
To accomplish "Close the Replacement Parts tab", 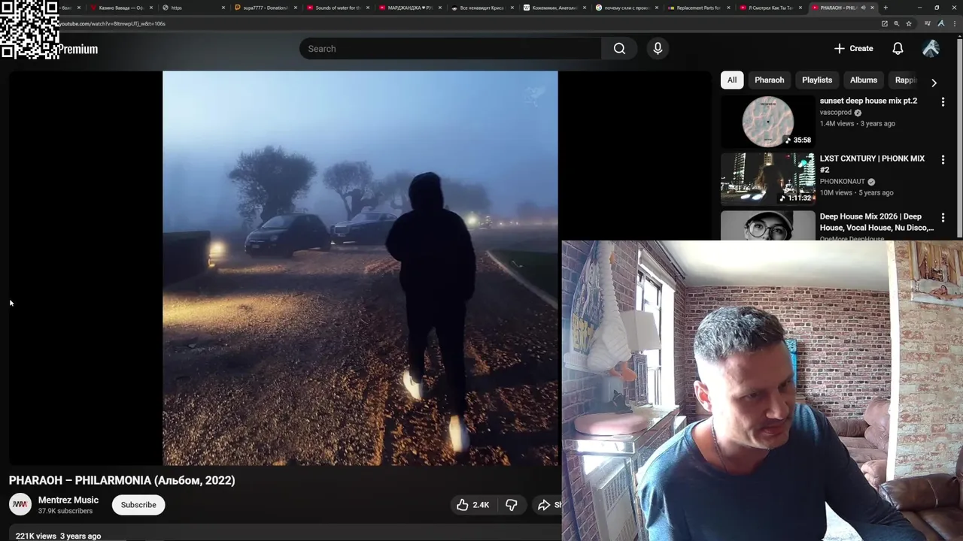I will (x=729, y=8).
